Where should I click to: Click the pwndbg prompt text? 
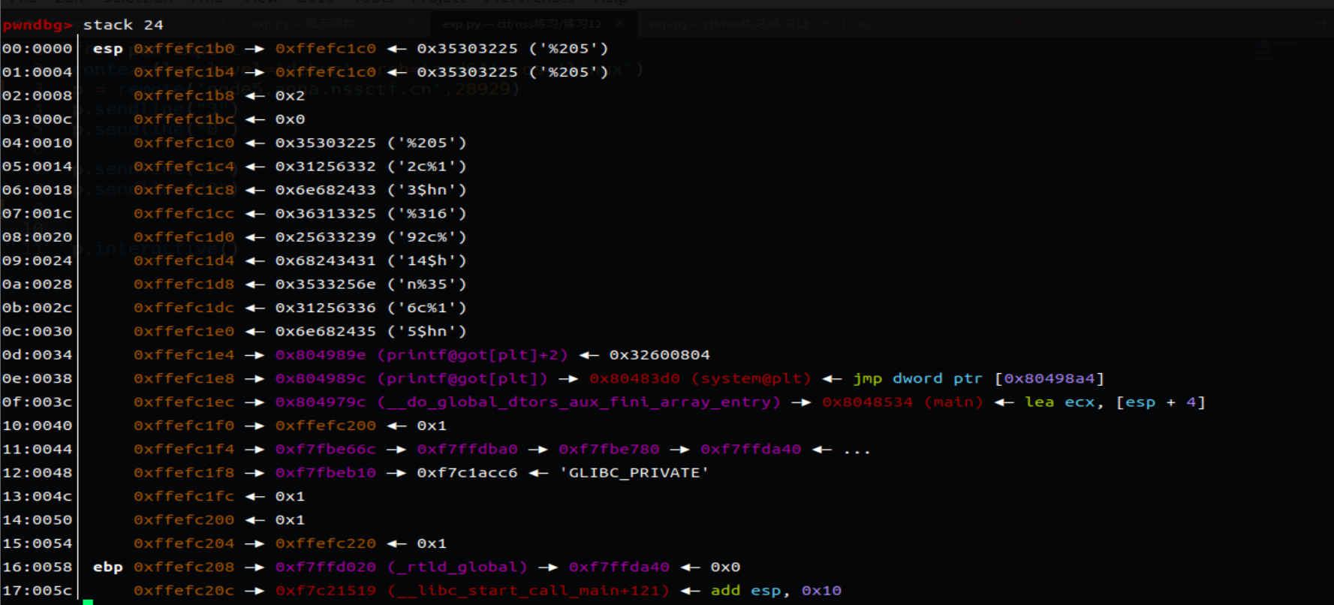pyautogui.click(x=37, y=25)
